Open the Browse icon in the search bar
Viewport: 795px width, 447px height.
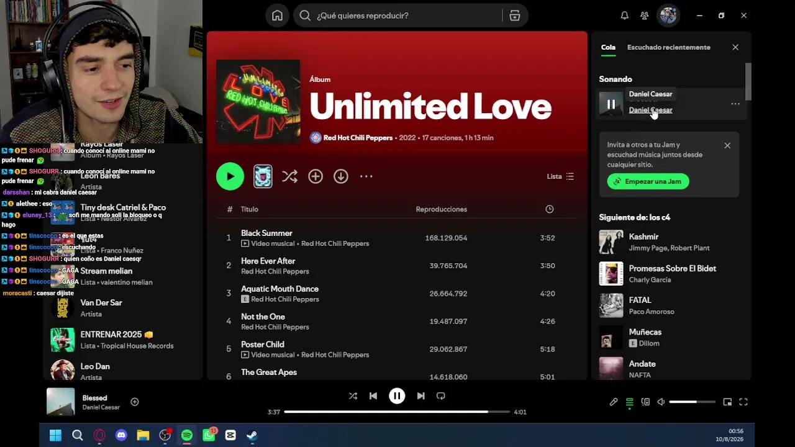click(514, 16)
